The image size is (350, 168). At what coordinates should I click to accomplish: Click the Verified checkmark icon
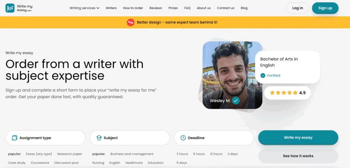(263, 75)
